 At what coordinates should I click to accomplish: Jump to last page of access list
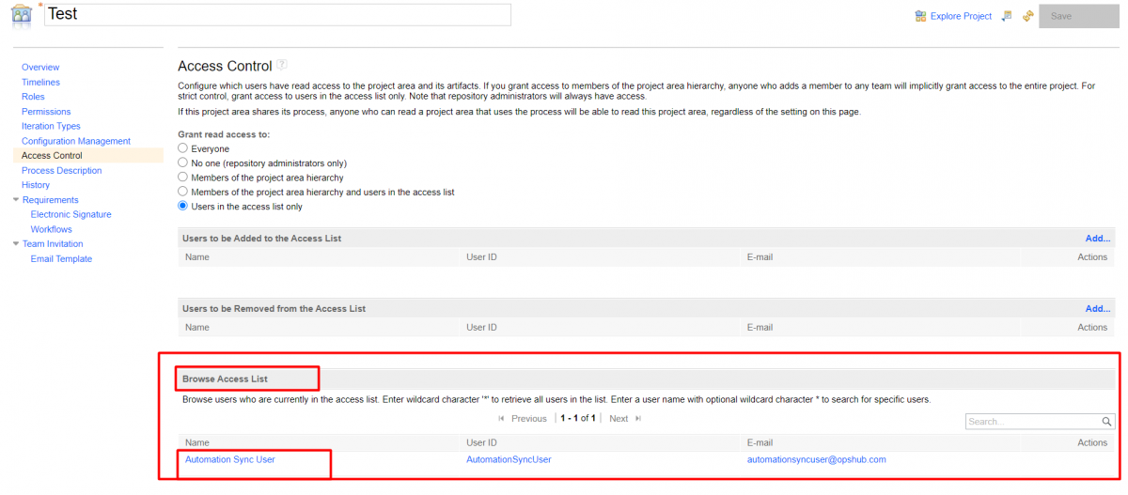point(638,419)
